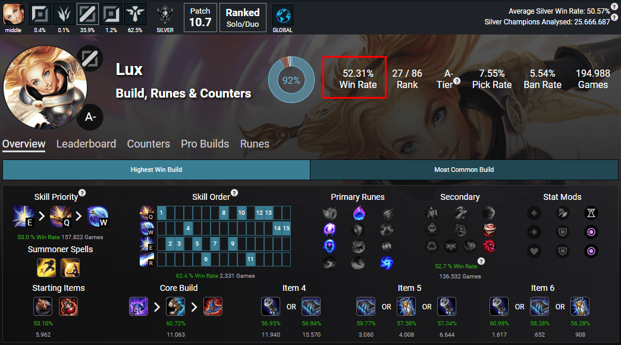Image resolution: width=621 pixels, height=345 pixels.
Task: Click the Gathering Storm rune icon
Action: click(x=387, y=262)
